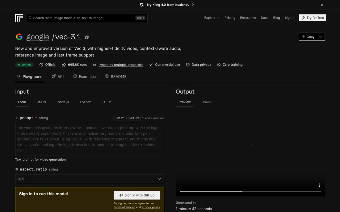
Task: Switch to the README tab
Action: point(116,77)
